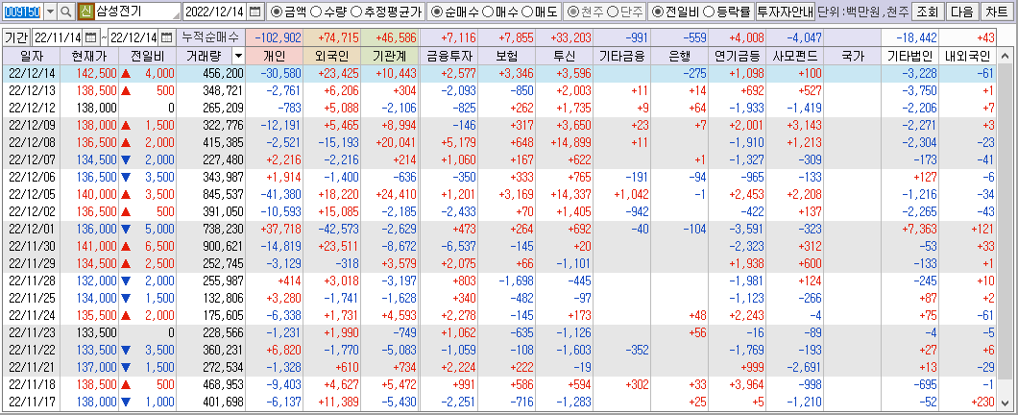
Task: Click the 내외국인 column header
Action: (967, 57)
